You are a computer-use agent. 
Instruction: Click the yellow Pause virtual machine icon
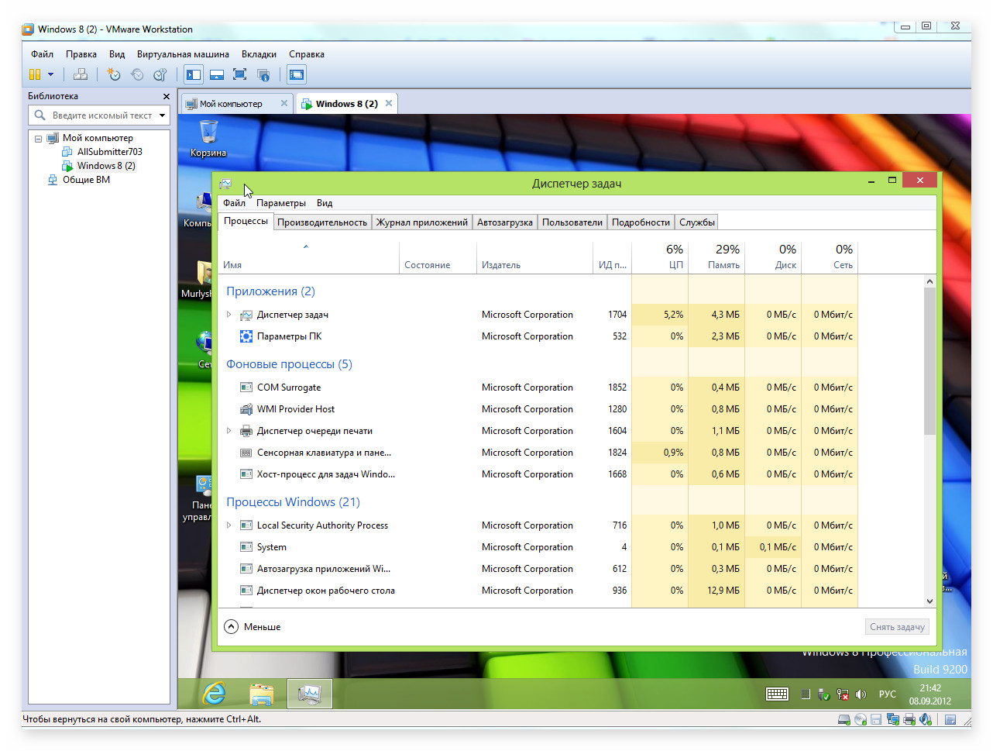click(x=35, y=74)
